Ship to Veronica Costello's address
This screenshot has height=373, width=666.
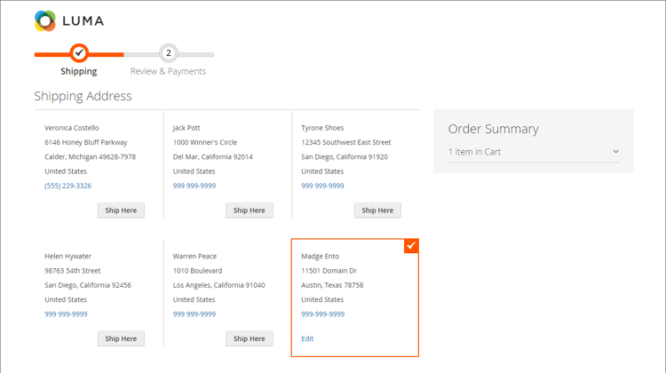121,210
